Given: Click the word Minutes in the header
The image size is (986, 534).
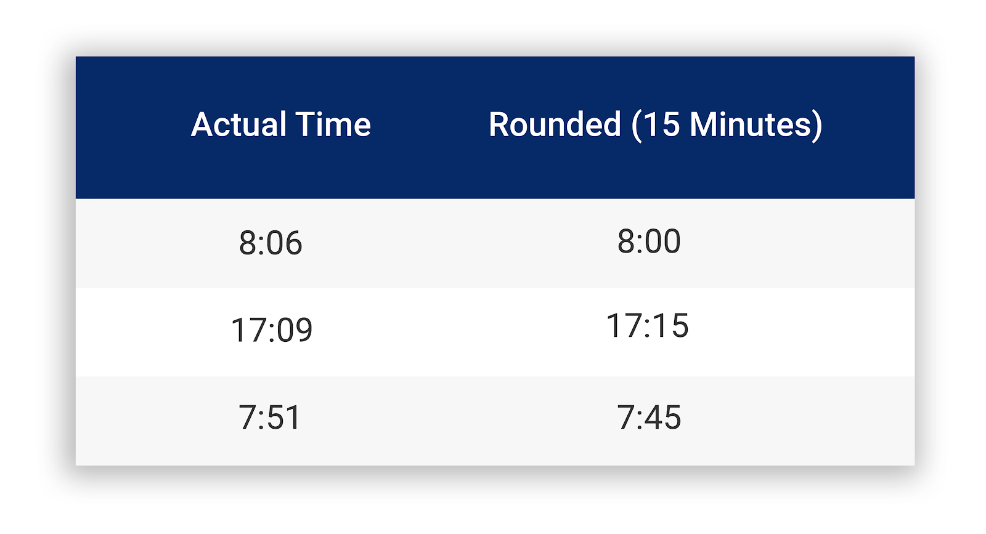Looking at the screenshot, I should coord(751,124).
